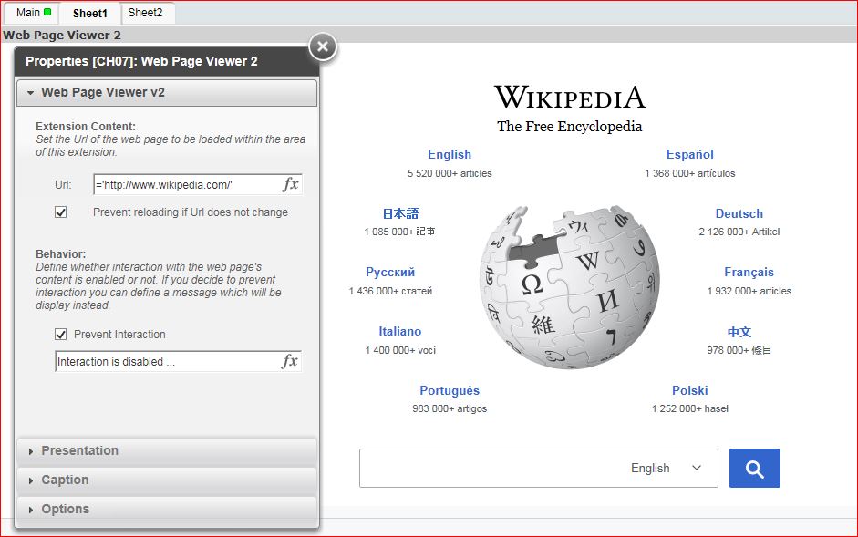Expand the Options section
858x537 pixels.
(167, 509)
